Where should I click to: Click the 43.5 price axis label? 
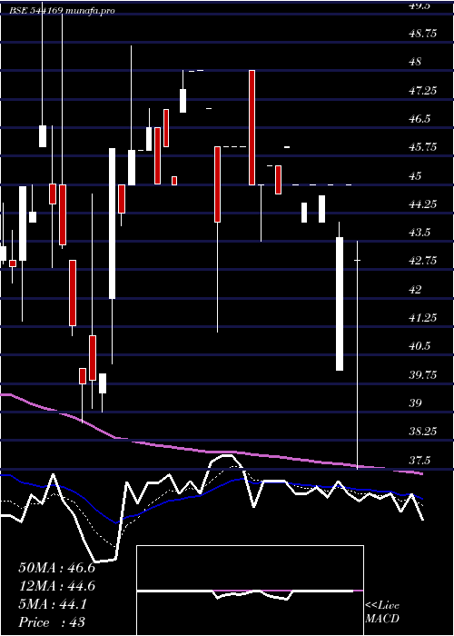[x=419, y=233]
